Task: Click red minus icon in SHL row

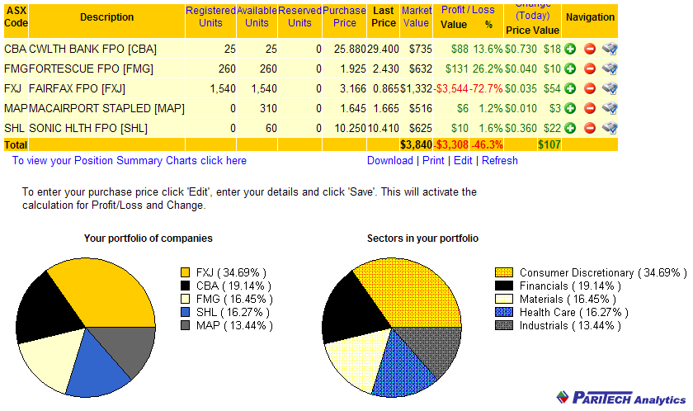Action: (x=590, y=128)
